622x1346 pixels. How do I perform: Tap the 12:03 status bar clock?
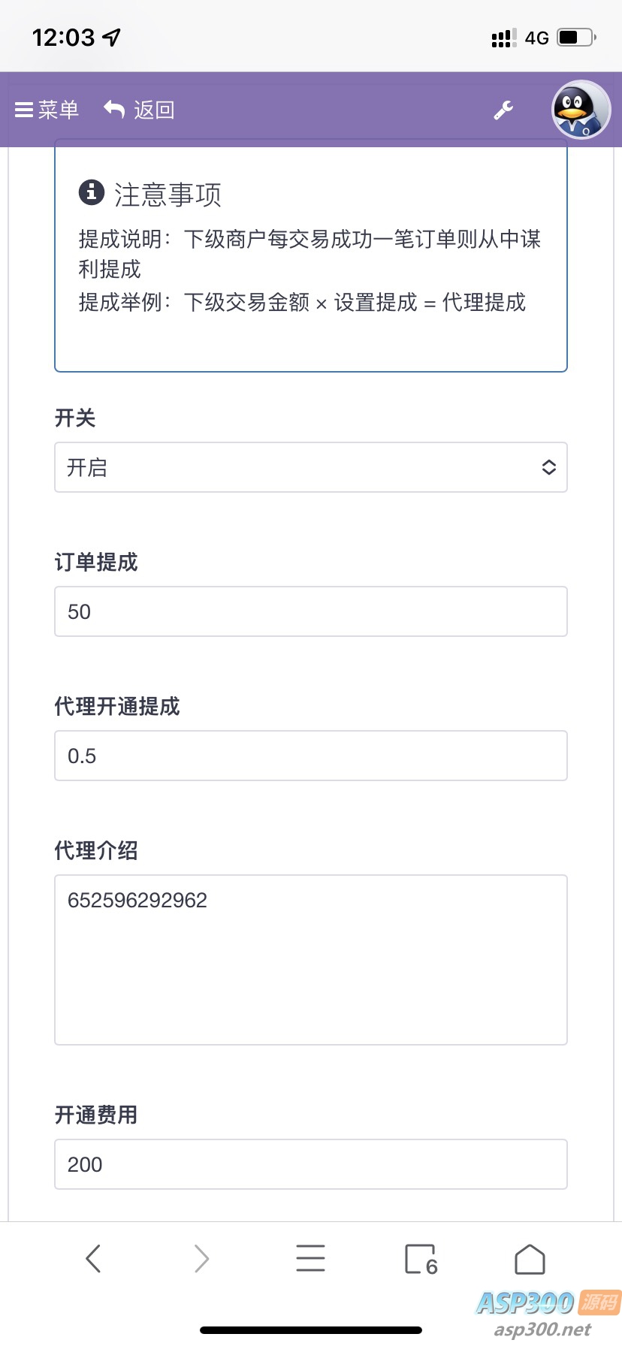64,37
